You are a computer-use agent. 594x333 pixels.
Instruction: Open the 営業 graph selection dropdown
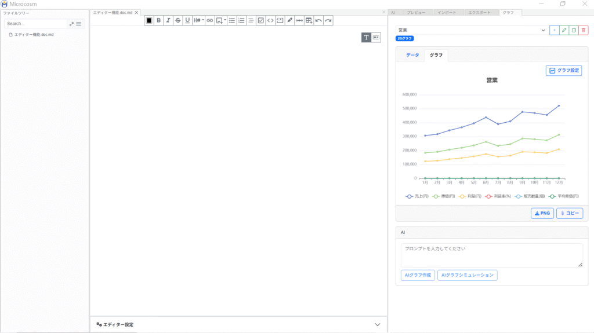(471, 30)
